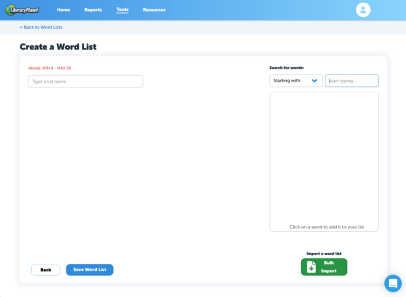Click the LiteracyPlanet logo

tap(24, 9)
